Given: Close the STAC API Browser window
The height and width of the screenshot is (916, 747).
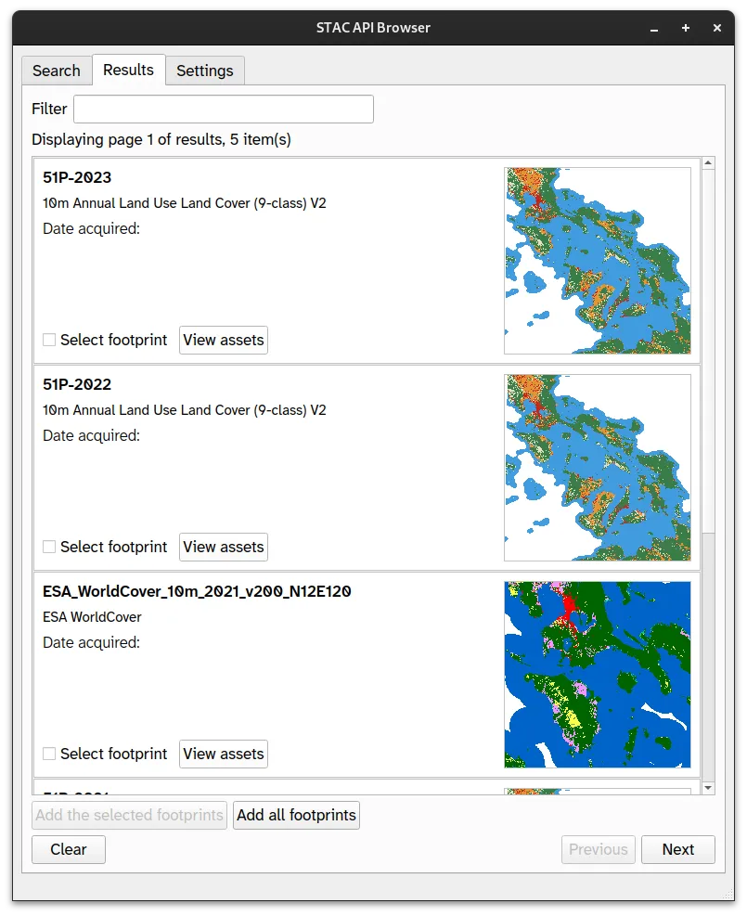Looking at the screenshot, I should (717, 28).
